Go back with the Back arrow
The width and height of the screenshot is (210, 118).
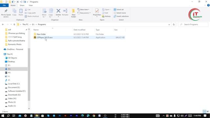coord(3,25)
